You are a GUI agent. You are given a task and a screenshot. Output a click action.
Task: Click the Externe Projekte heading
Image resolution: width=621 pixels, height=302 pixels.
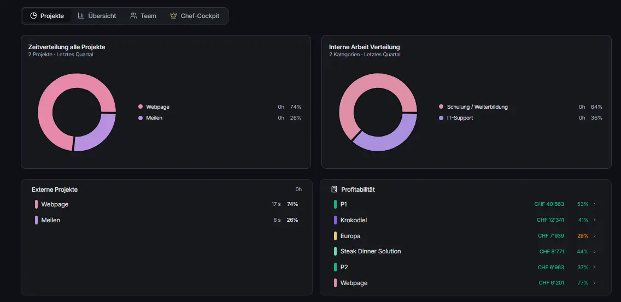coord(55,190)
